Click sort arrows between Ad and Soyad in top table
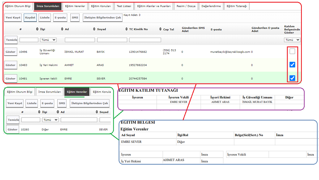Screen dimensions: 319x180 click(94, 29)
